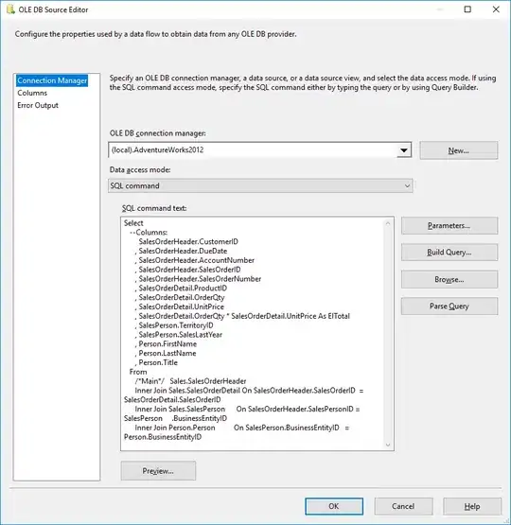Viewport: 511px width, 525px height.
Task: Launch Build Query... designer
Action: (449, 253)
